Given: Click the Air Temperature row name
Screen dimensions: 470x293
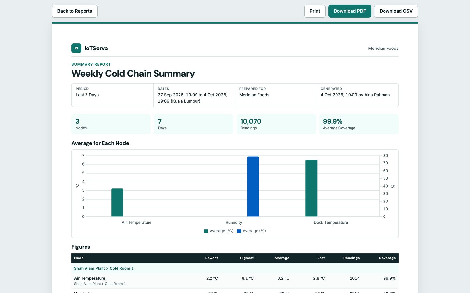Looking at the screenshot, I should click(x=90, y=278).
